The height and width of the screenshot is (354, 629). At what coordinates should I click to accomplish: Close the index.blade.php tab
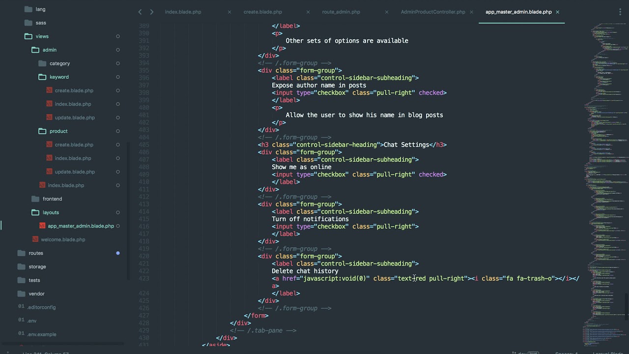click(229, 12)
